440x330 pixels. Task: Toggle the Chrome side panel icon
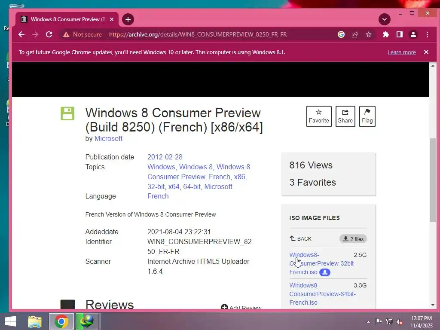[x=400, y=34]
